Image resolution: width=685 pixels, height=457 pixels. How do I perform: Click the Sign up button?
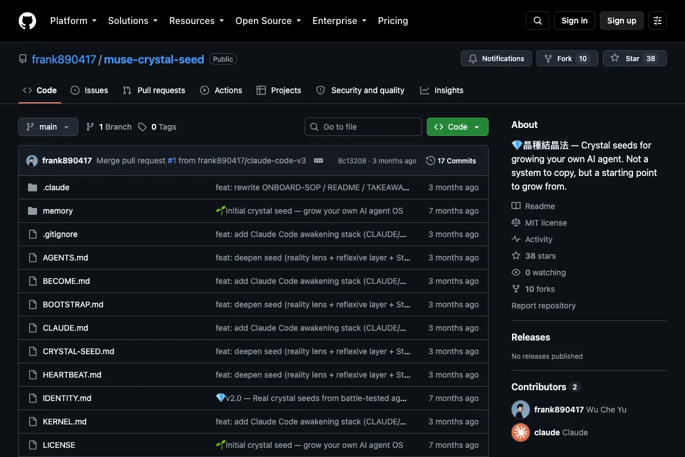622,21
